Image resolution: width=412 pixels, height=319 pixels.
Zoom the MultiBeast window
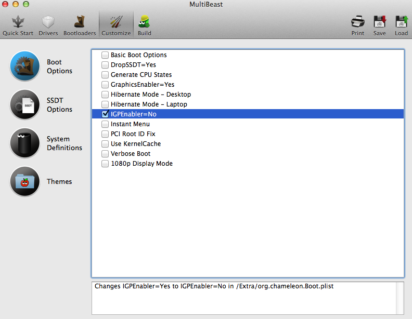pyautogui.click(x=26, y=4)
